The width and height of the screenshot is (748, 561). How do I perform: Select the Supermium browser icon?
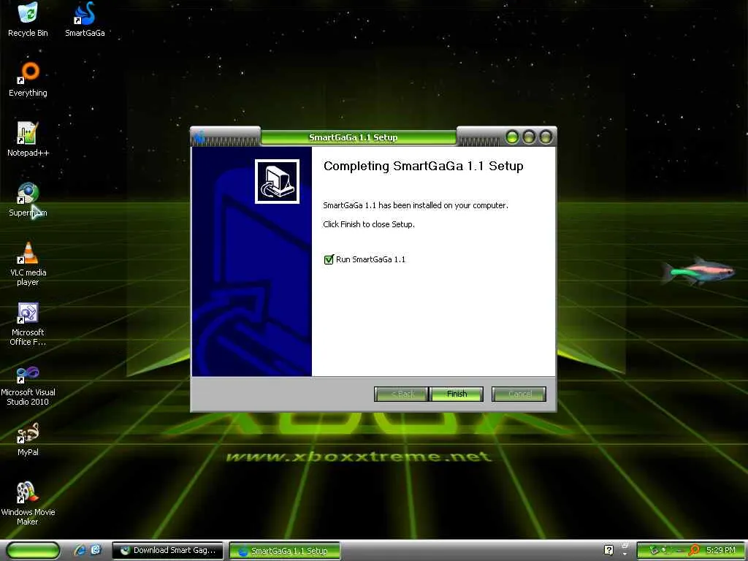point(28,200)
